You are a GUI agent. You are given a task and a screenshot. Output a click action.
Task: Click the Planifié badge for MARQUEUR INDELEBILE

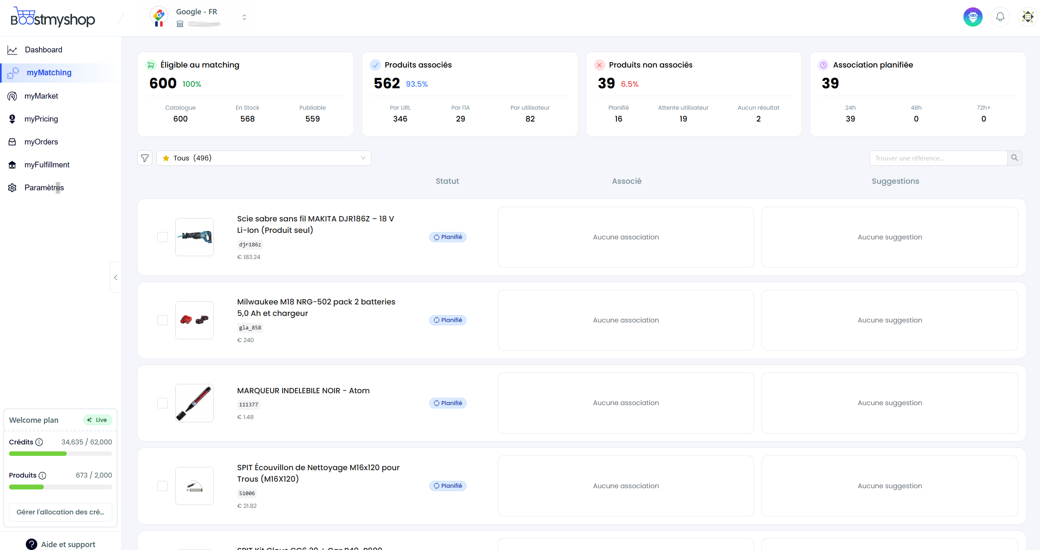pyautogui.click(x=448, y=403)
